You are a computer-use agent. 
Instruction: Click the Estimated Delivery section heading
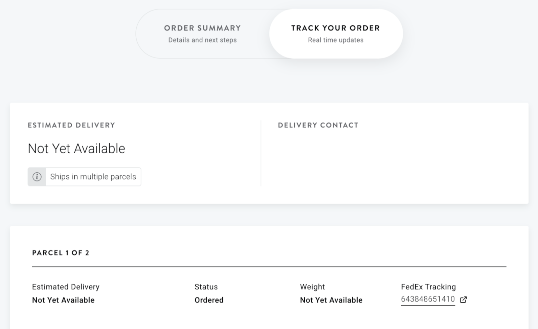coord(71,125)
